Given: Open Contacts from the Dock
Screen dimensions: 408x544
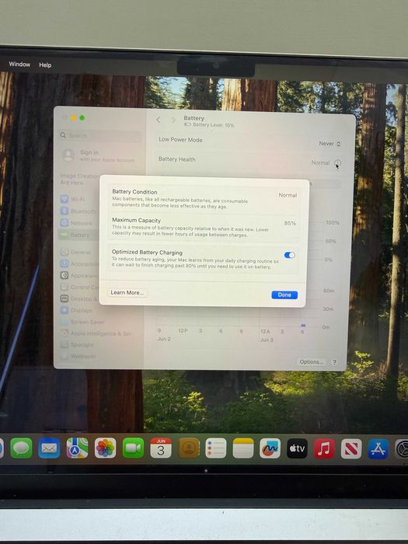Looking at the screenshot, I should (188, 448).
